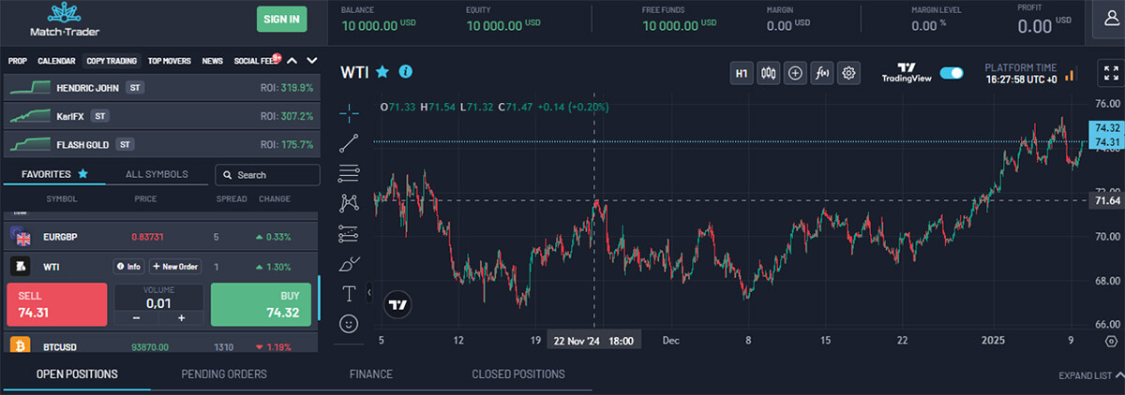Switch to the Pending Orders tab

click(224, 374)
